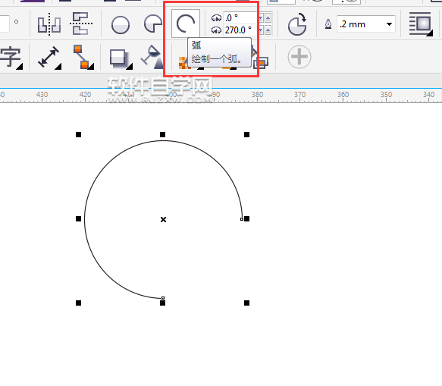This screenshot has width=442, height=386.
Task: Click the .0° start angle field
Action: coord(240,17)
